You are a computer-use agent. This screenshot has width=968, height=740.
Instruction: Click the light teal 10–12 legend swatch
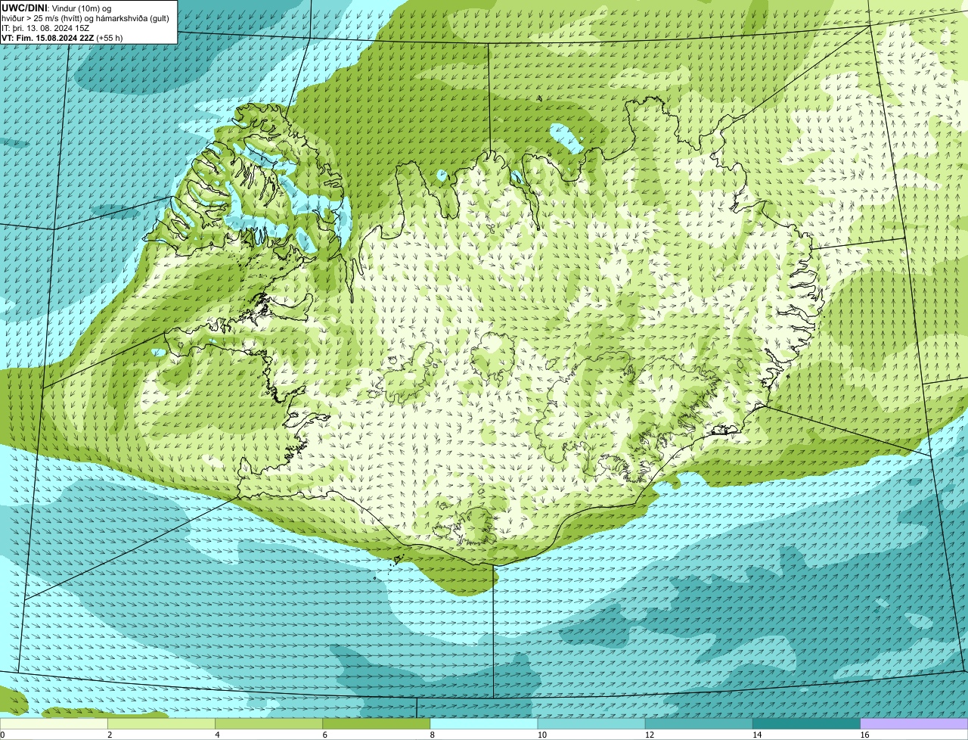pyautogui.click(x=591, y=723)
